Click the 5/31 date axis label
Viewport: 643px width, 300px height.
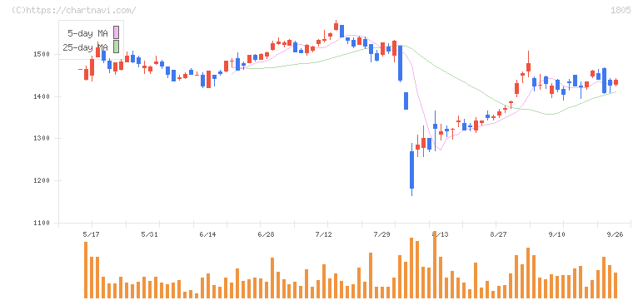149,234
